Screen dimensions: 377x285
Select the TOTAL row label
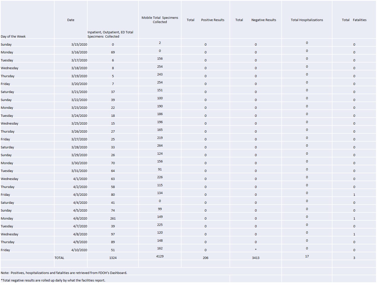[59, 258]
